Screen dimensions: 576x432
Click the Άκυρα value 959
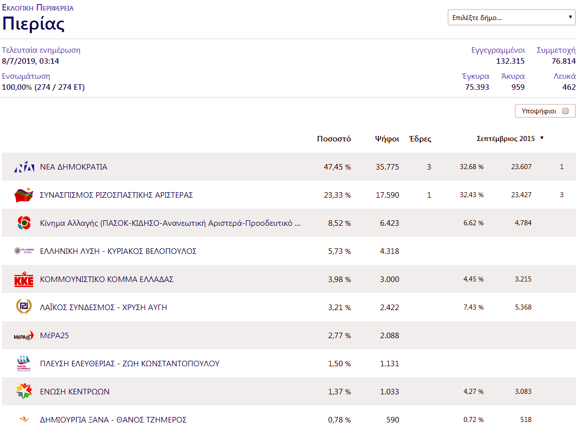(x=518, y=87)
